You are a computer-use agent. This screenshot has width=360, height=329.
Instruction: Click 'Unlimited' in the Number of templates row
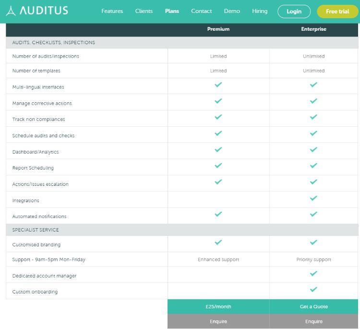pyautogui.click(x=313, y=71)
